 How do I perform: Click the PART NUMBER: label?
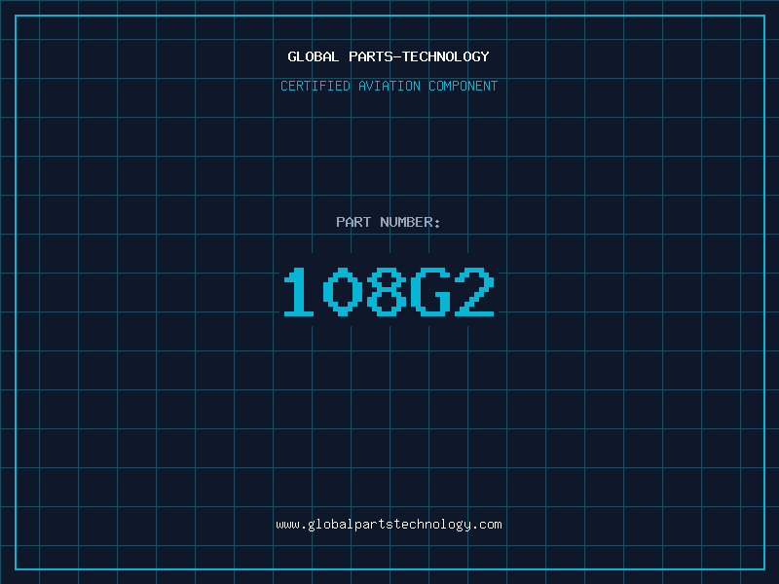click(x=388, y=222)
